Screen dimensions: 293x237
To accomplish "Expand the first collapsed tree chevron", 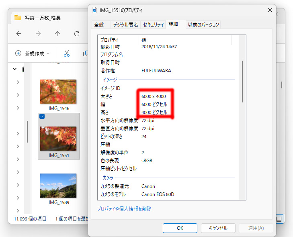I will click(x=18, y=82).
